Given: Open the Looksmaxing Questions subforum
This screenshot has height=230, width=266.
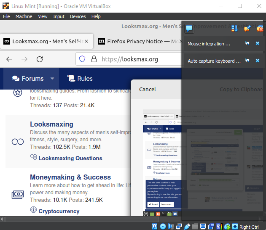Looking at the screenshot, I should coord(70,158).
